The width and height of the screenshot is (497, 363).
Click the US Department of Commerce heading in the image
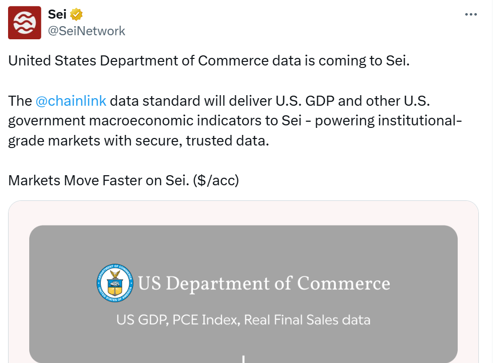(x=264, y=283)
